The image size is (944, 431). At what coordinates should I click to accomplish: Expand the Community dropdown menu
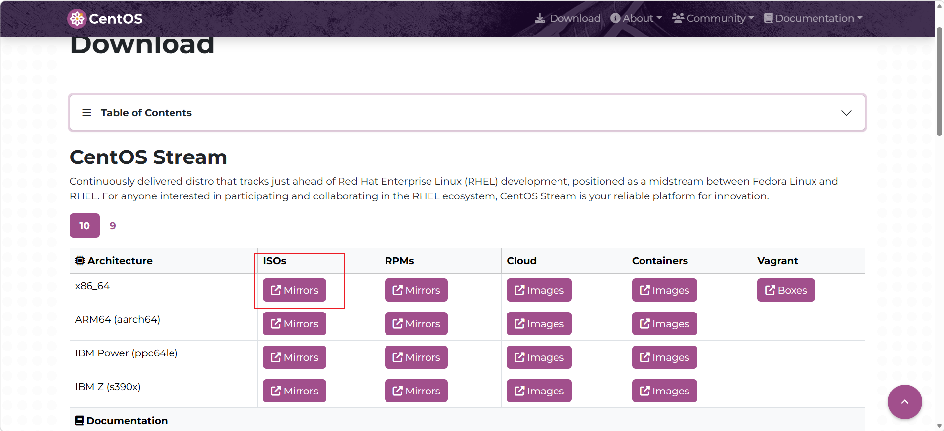(713, 18)
